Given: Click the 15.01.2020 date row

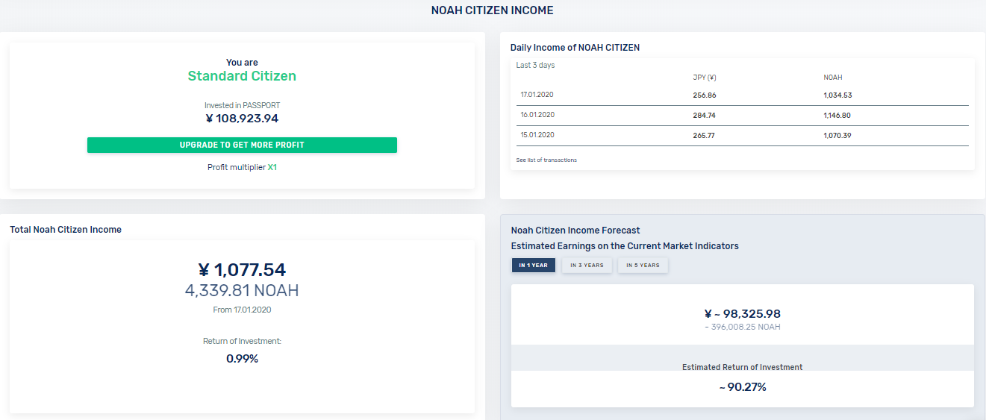Looking at the screenshot, I should (743, 136).
